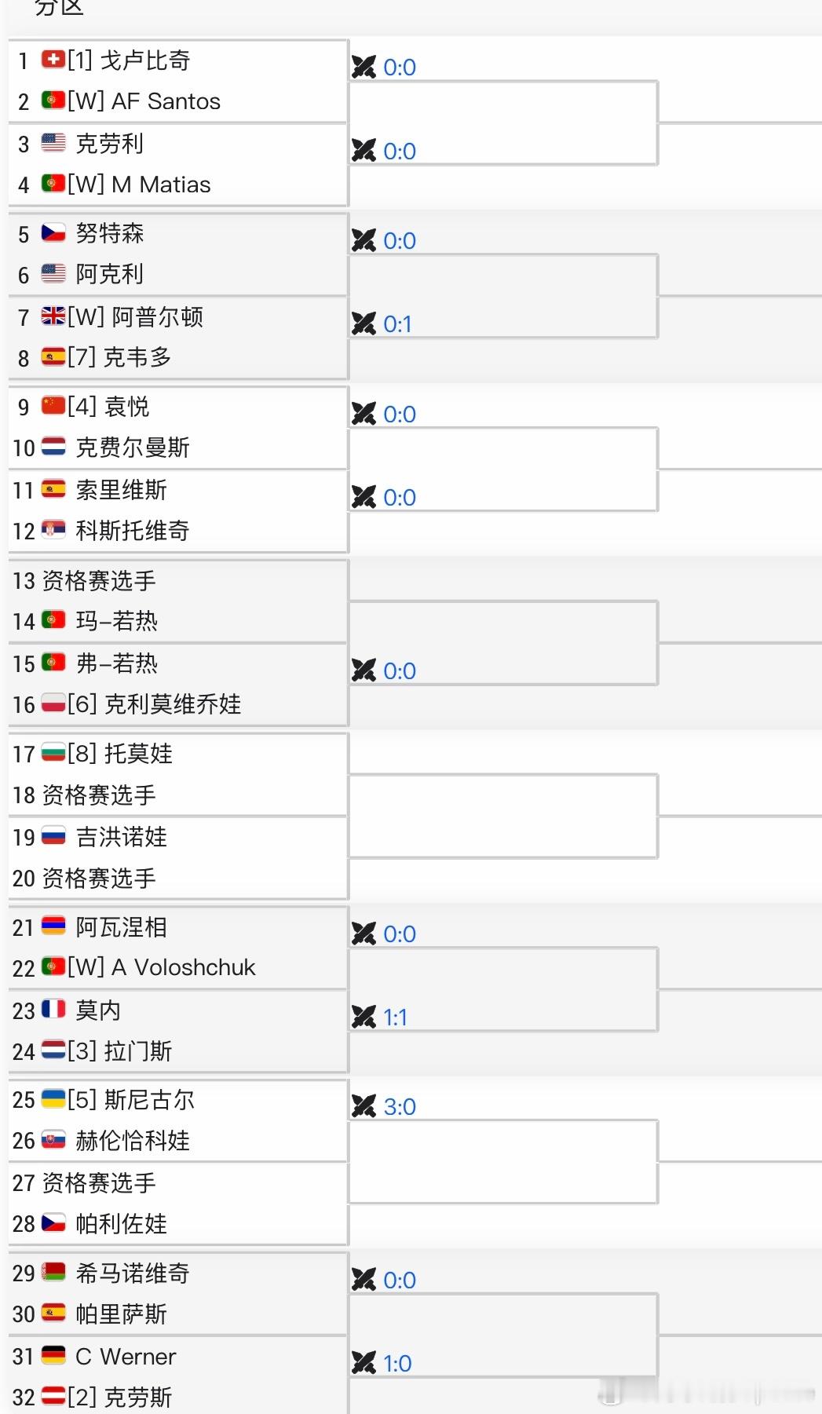
Task: Select the match icon showing 3:0 for 斯尼古尔
Action: click(365, 1105)
